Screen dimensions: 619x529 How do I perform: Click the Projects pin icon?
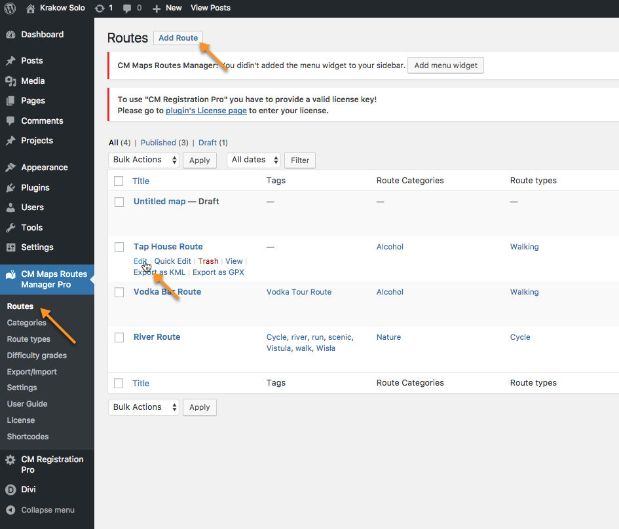click(x=10, y=141)
